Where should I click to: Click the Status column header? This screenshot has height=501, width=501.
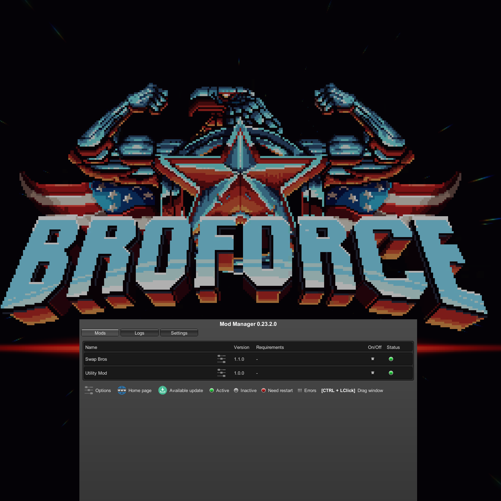point(393,347)
